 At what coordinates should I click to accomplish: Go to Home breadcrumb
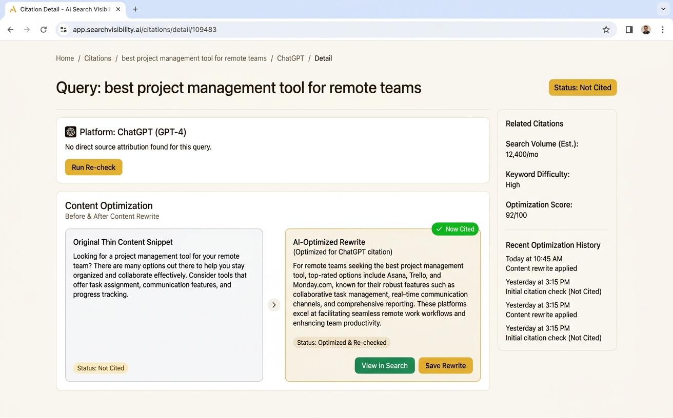pos(65,58)
